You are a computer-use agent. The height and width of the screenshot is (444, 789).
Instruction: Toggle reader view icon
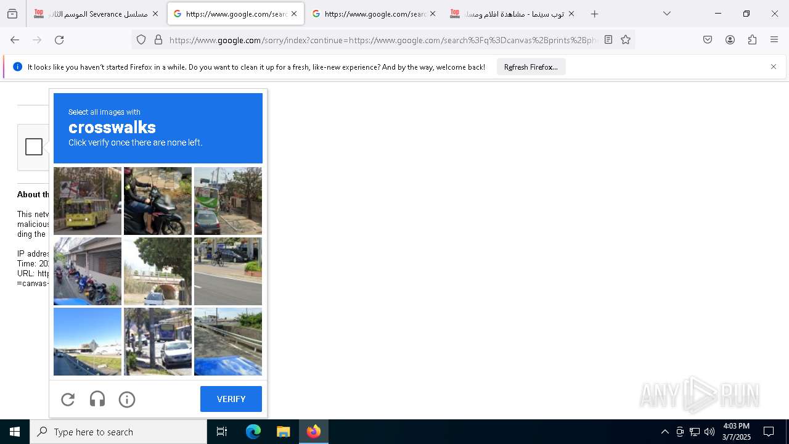tap(608, 39)
